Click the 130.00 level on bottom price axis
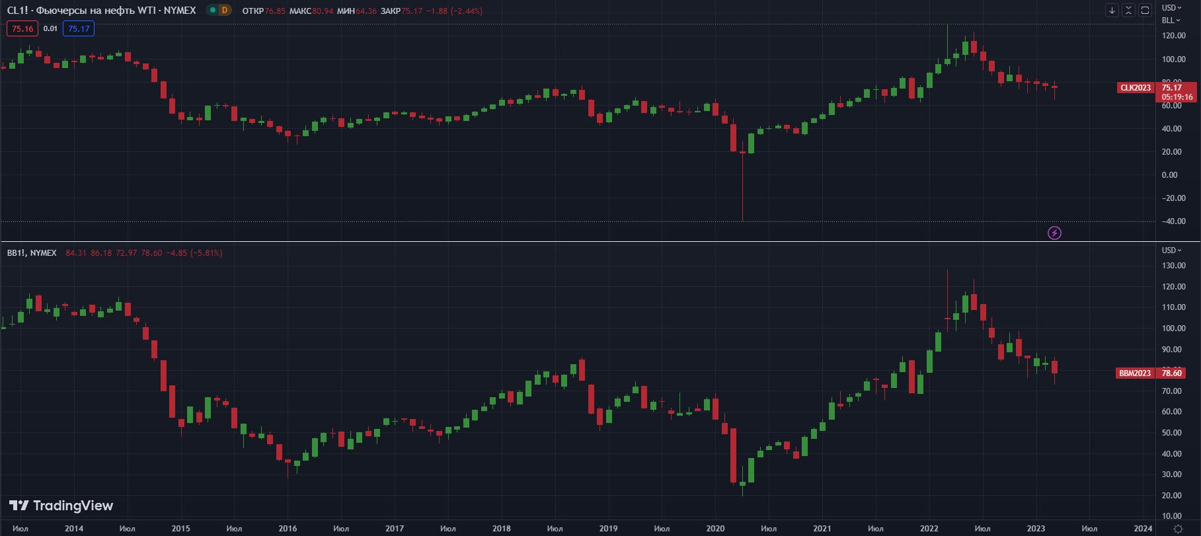 click(1173, 265)
